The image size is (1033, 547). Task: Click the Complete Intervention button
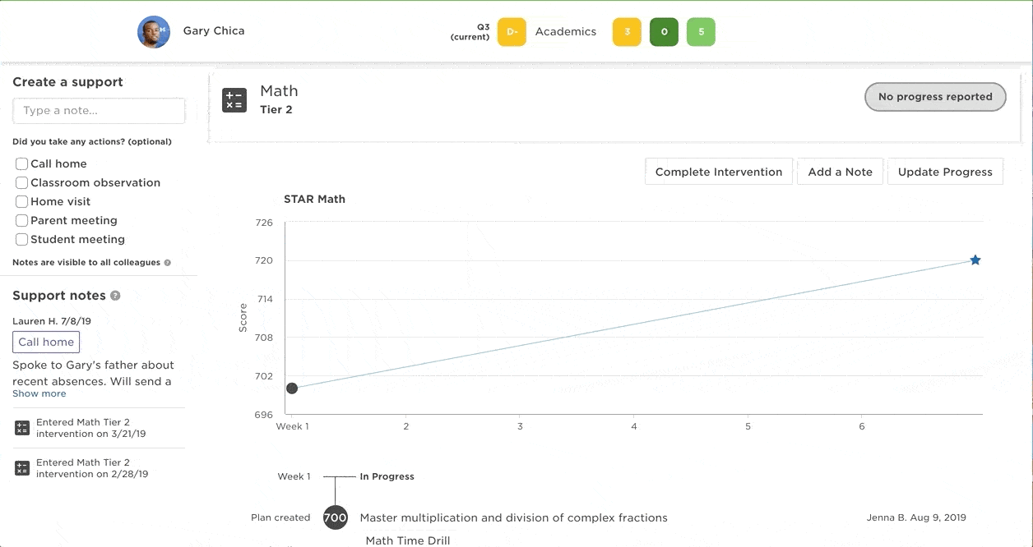click(x=718, y=172)
